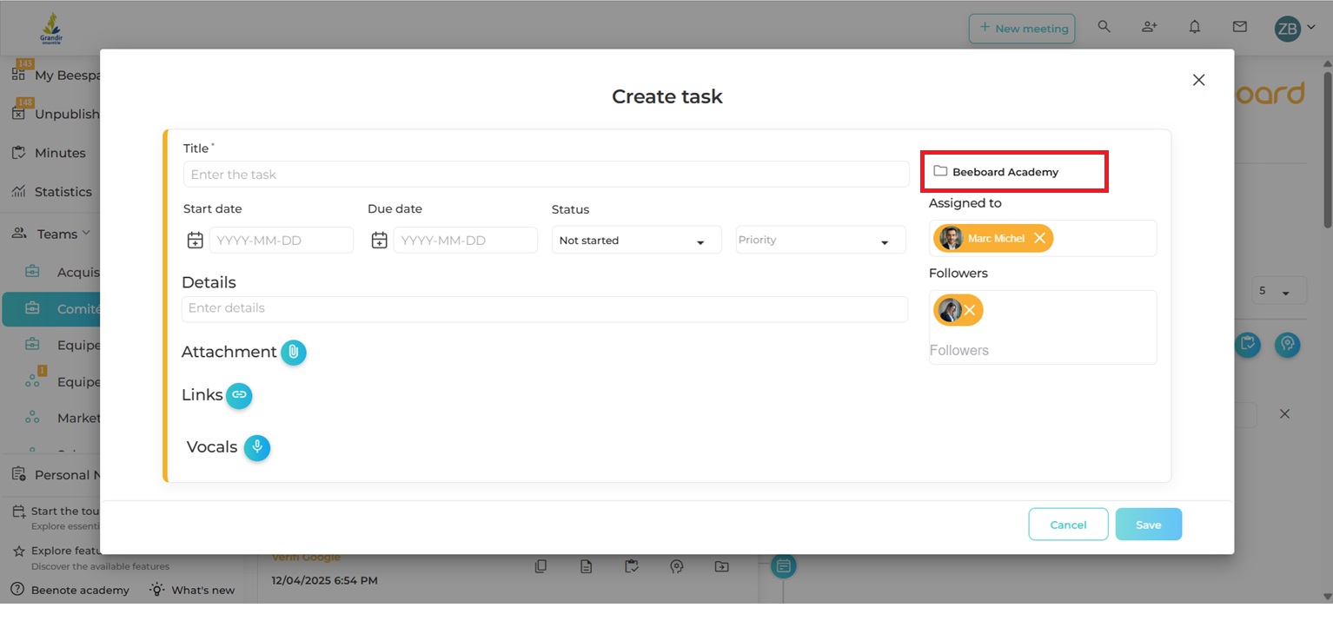Open the Status dropdown showing Not started
The height and width of the screenshot is (634, 1333).
click(x=636, y=240)
